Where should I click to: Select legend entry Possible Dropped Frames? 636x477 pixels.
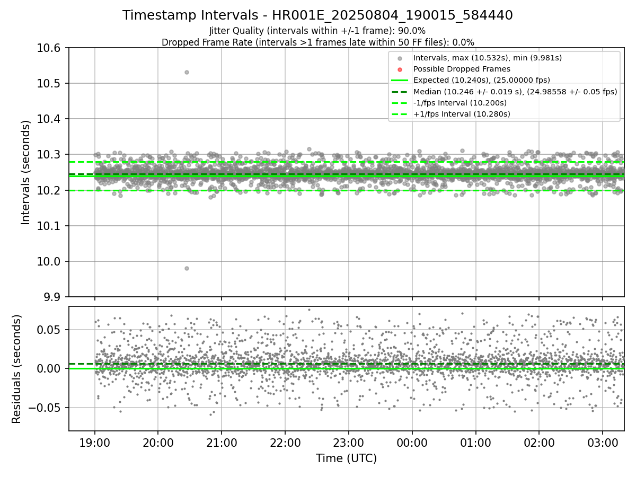[x=462, y=69]
